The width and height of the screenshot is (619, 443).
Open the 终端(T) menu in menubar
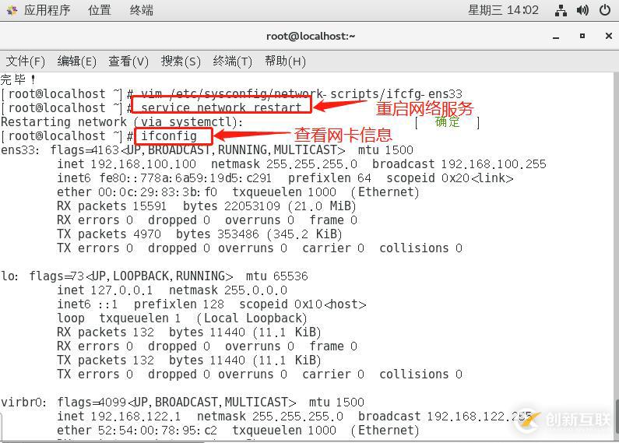click(232, 62)
